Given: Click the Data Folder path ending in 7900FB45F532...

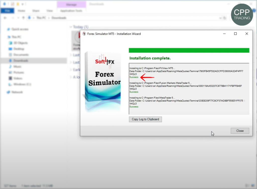Looking at the screenshot, I should [186, 73].
